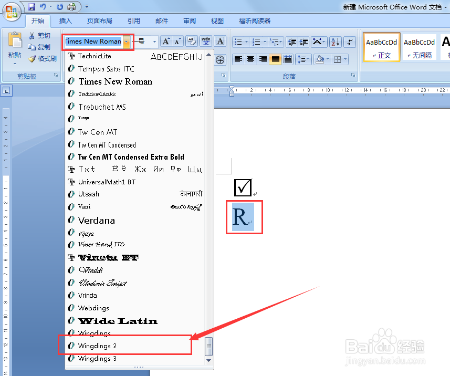Image resolution: width=450 pixels, height=376 pixels.
Task: Activate the 格式刷 format painter
Action: 43,58
